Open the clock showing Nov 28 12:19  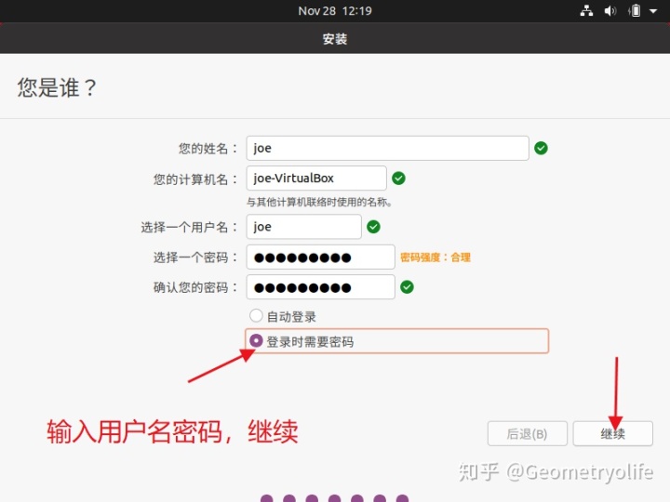(335, 10)
